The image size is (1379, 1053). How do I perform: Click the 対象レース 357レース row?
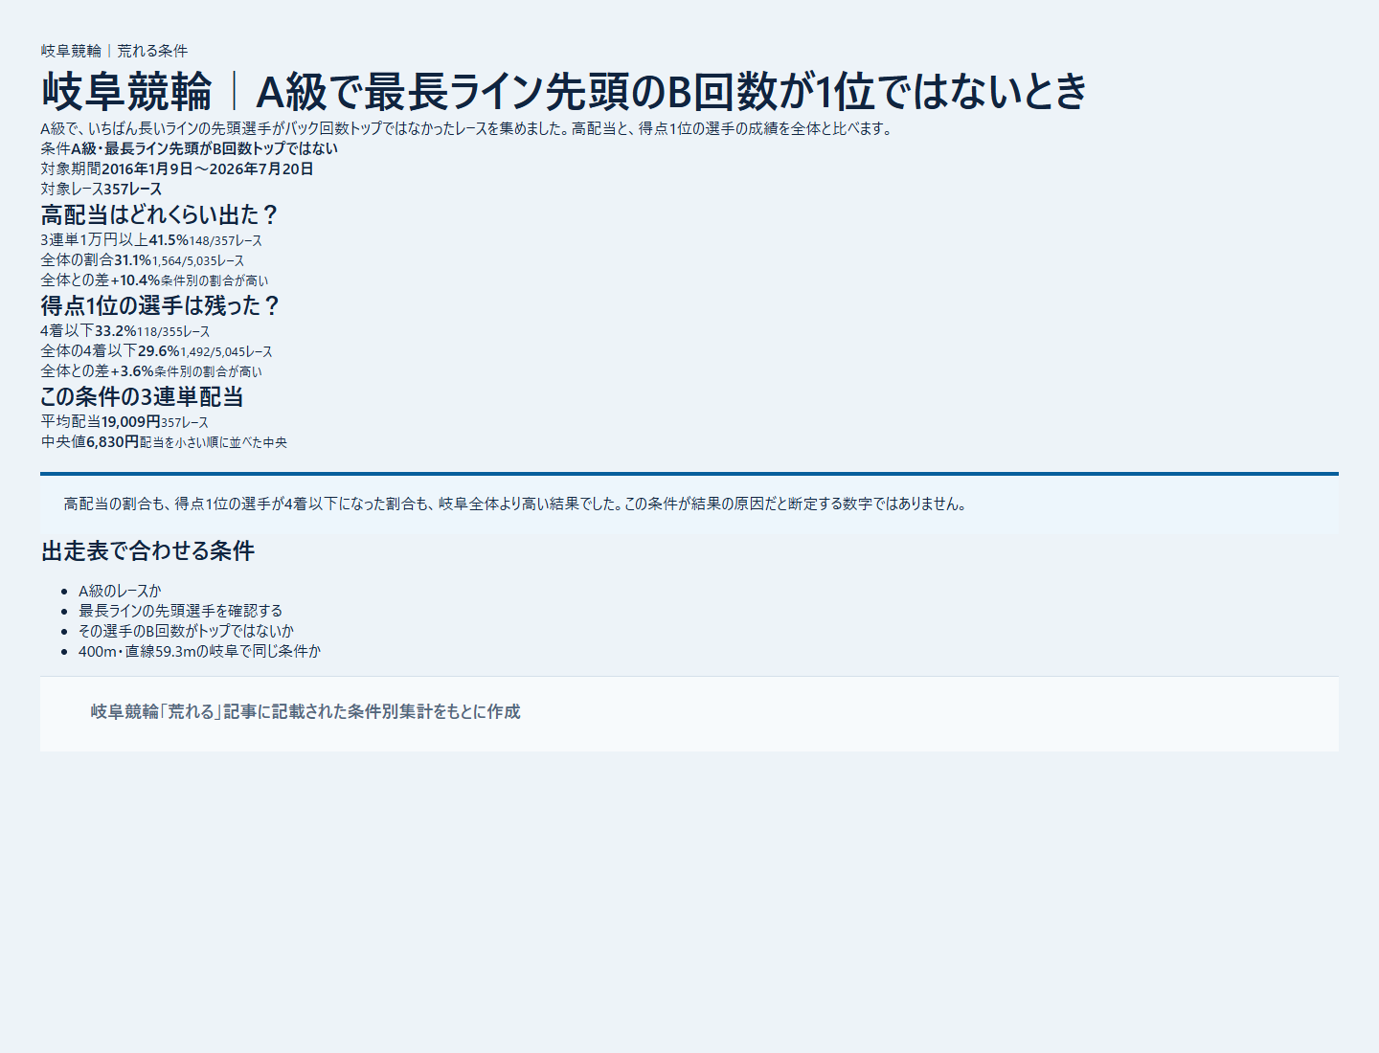102,189
